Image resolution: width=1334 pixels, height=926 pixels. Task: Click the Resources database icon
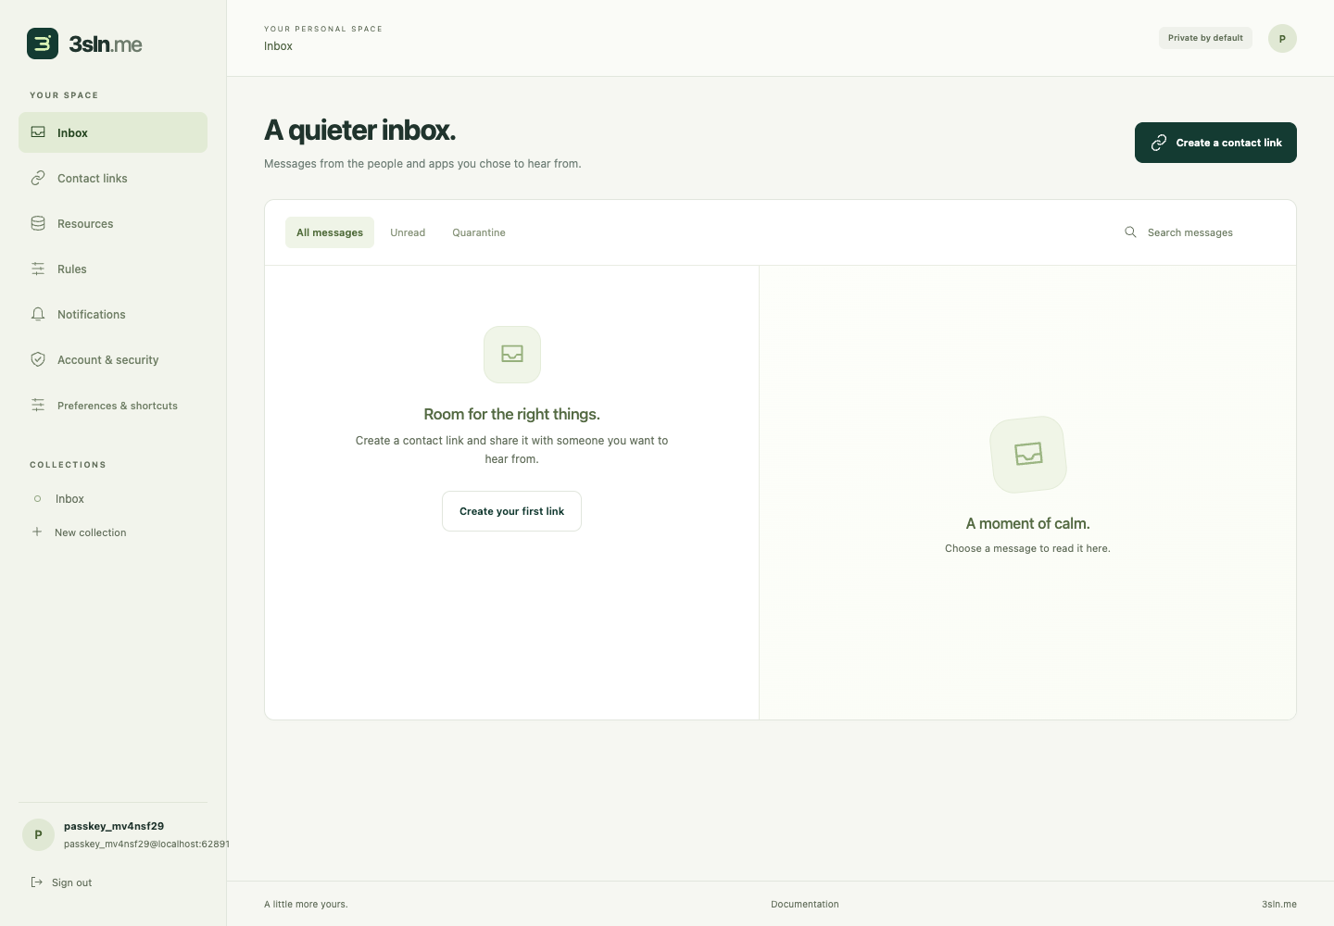point(38,223)
